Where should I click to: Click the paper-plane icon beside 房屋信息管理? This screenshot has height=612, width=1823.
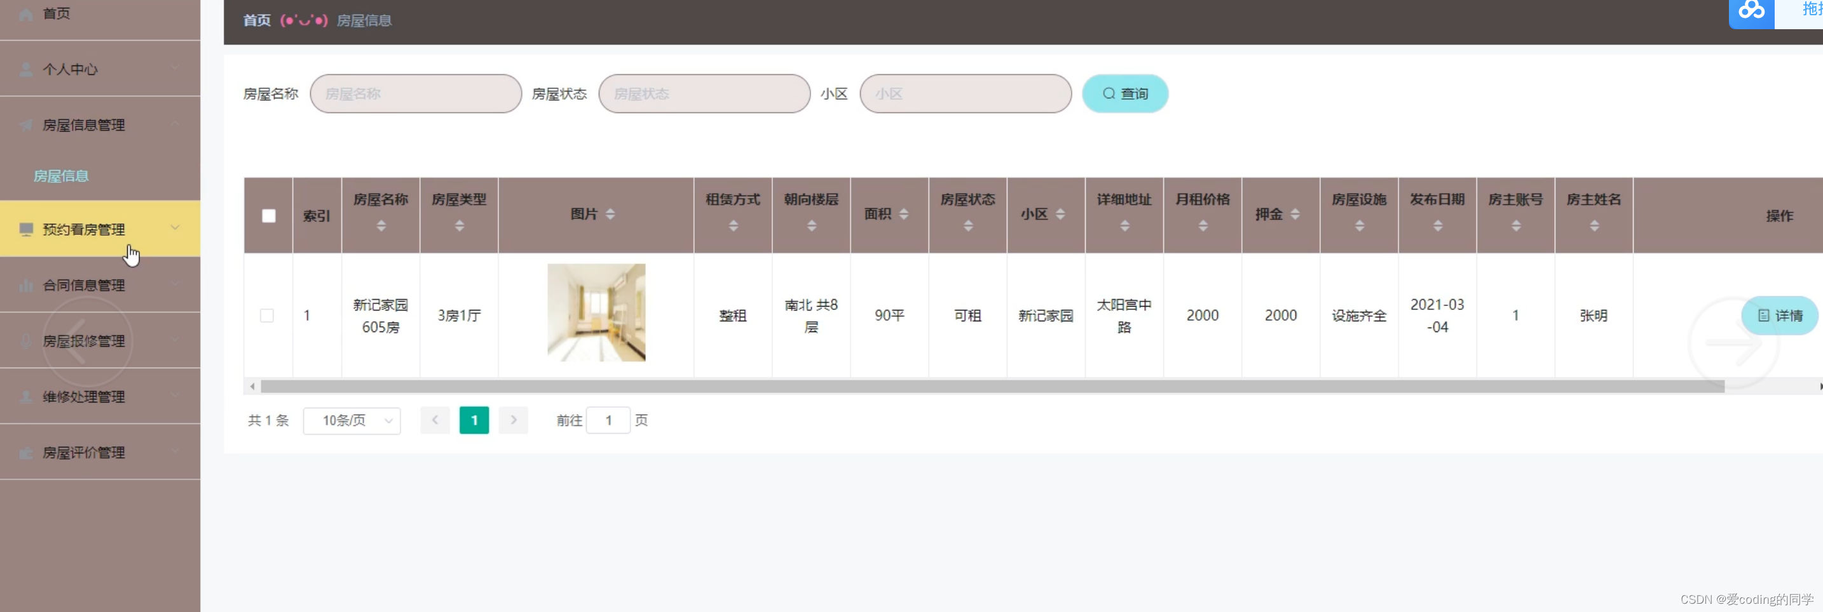tap(26, 125)
